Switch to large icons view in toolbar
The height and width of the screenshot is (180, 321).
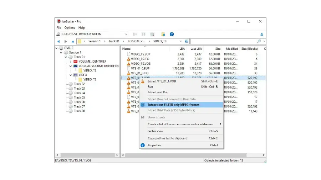(x=152, y=34)
